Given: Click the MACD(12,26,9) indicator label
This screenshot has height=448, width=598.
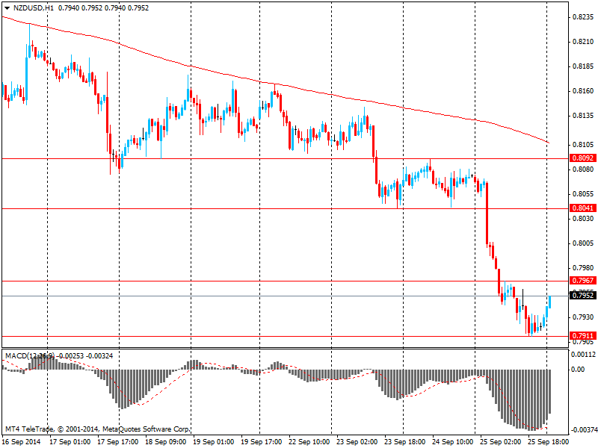Looking at the screenshot, I should tap(30, 356).
